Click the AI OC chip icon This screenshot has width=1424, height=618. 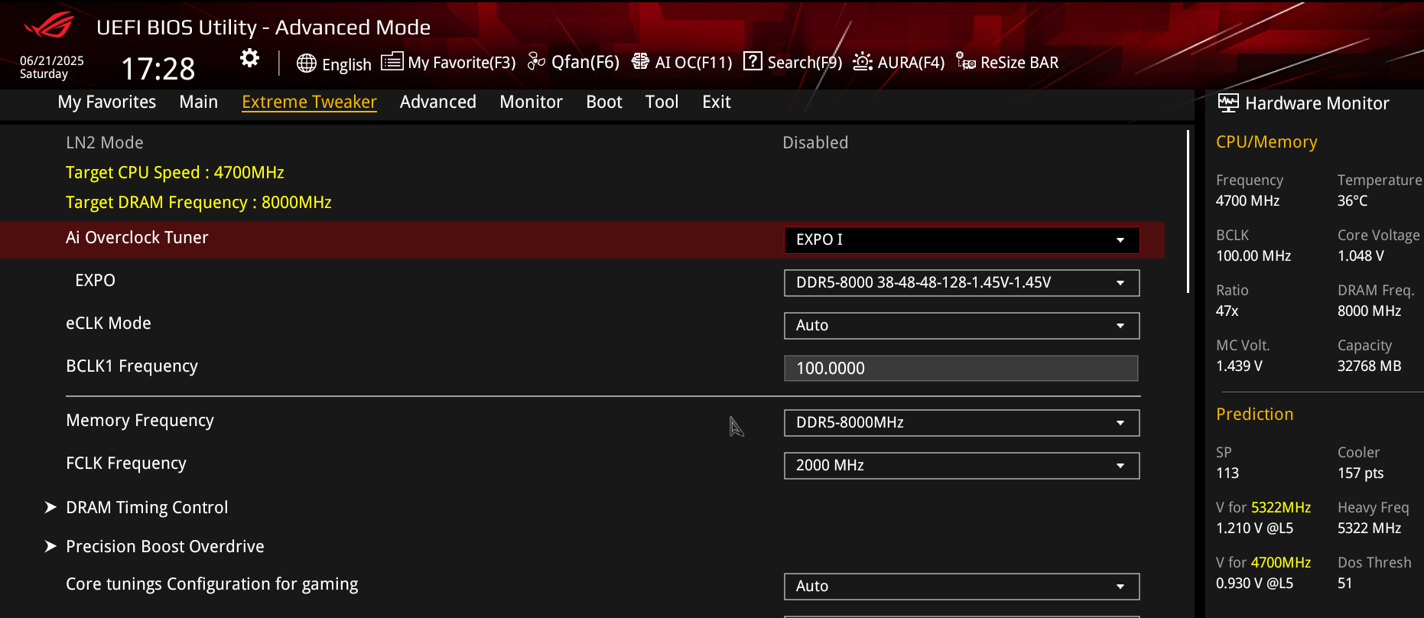640,61
